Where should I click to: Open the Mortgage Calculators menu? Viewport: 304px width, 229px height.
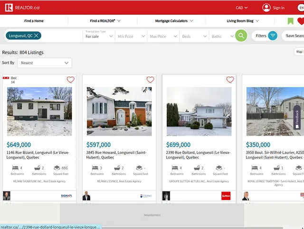(174, 21)
